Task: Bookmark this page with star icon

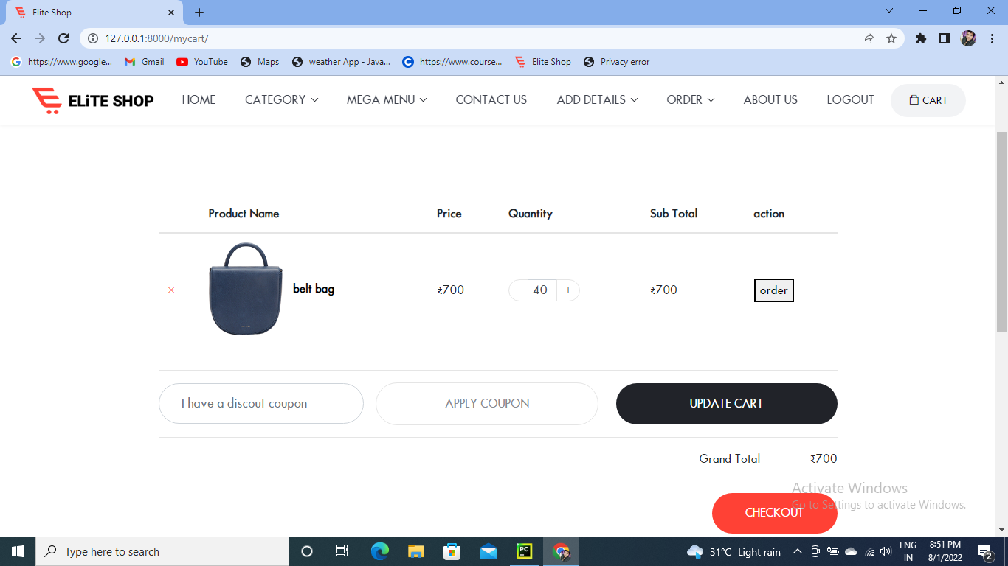Action: [x=891, y=38]
